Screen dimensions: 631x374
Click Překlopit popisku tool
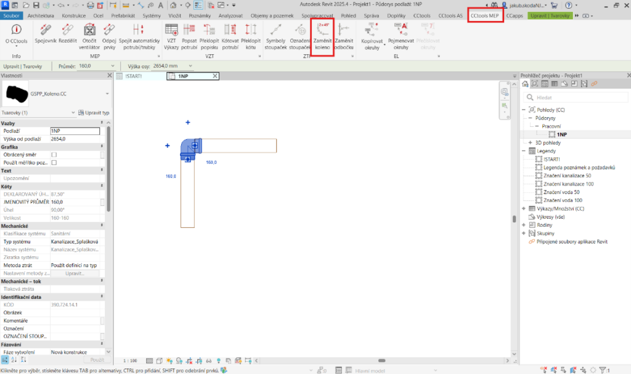click(x=210, y=36)
